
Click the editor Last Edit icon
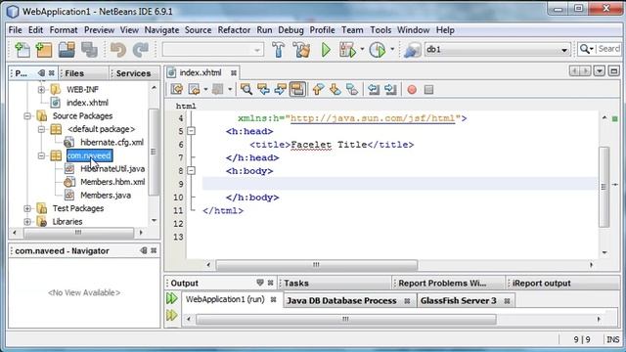pyautogui.click(x=176, y=89)
